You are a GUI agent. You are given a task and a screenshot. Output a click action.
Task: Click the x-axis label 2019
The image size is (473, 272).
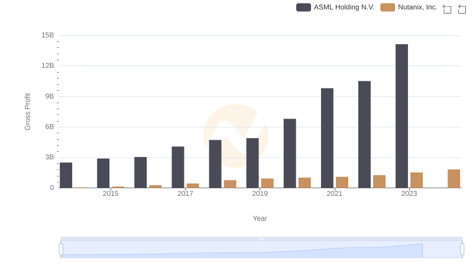[260, 194]
